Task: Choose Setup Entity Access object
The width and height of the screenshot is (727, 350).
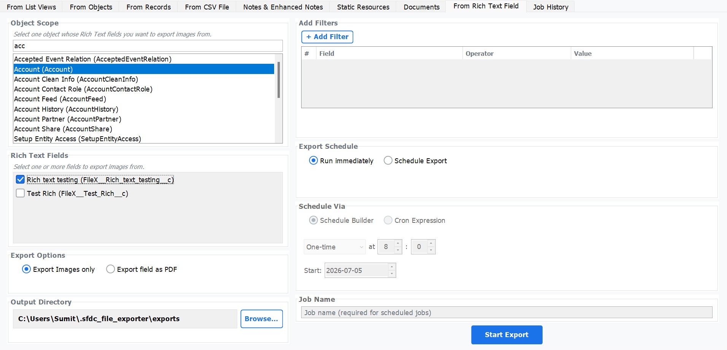Action: [x=144, y=139]
